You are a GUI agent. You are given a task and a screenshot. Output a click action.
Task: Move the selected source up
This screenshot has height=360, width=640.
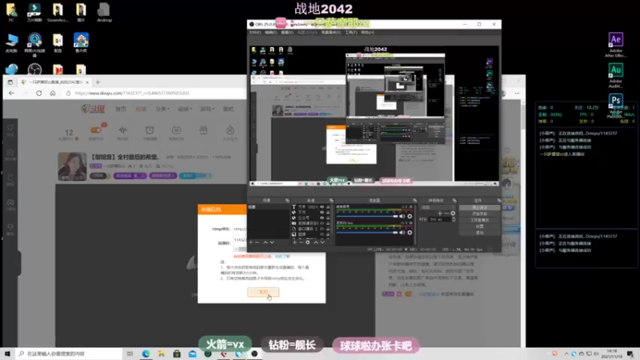[315, 242]
